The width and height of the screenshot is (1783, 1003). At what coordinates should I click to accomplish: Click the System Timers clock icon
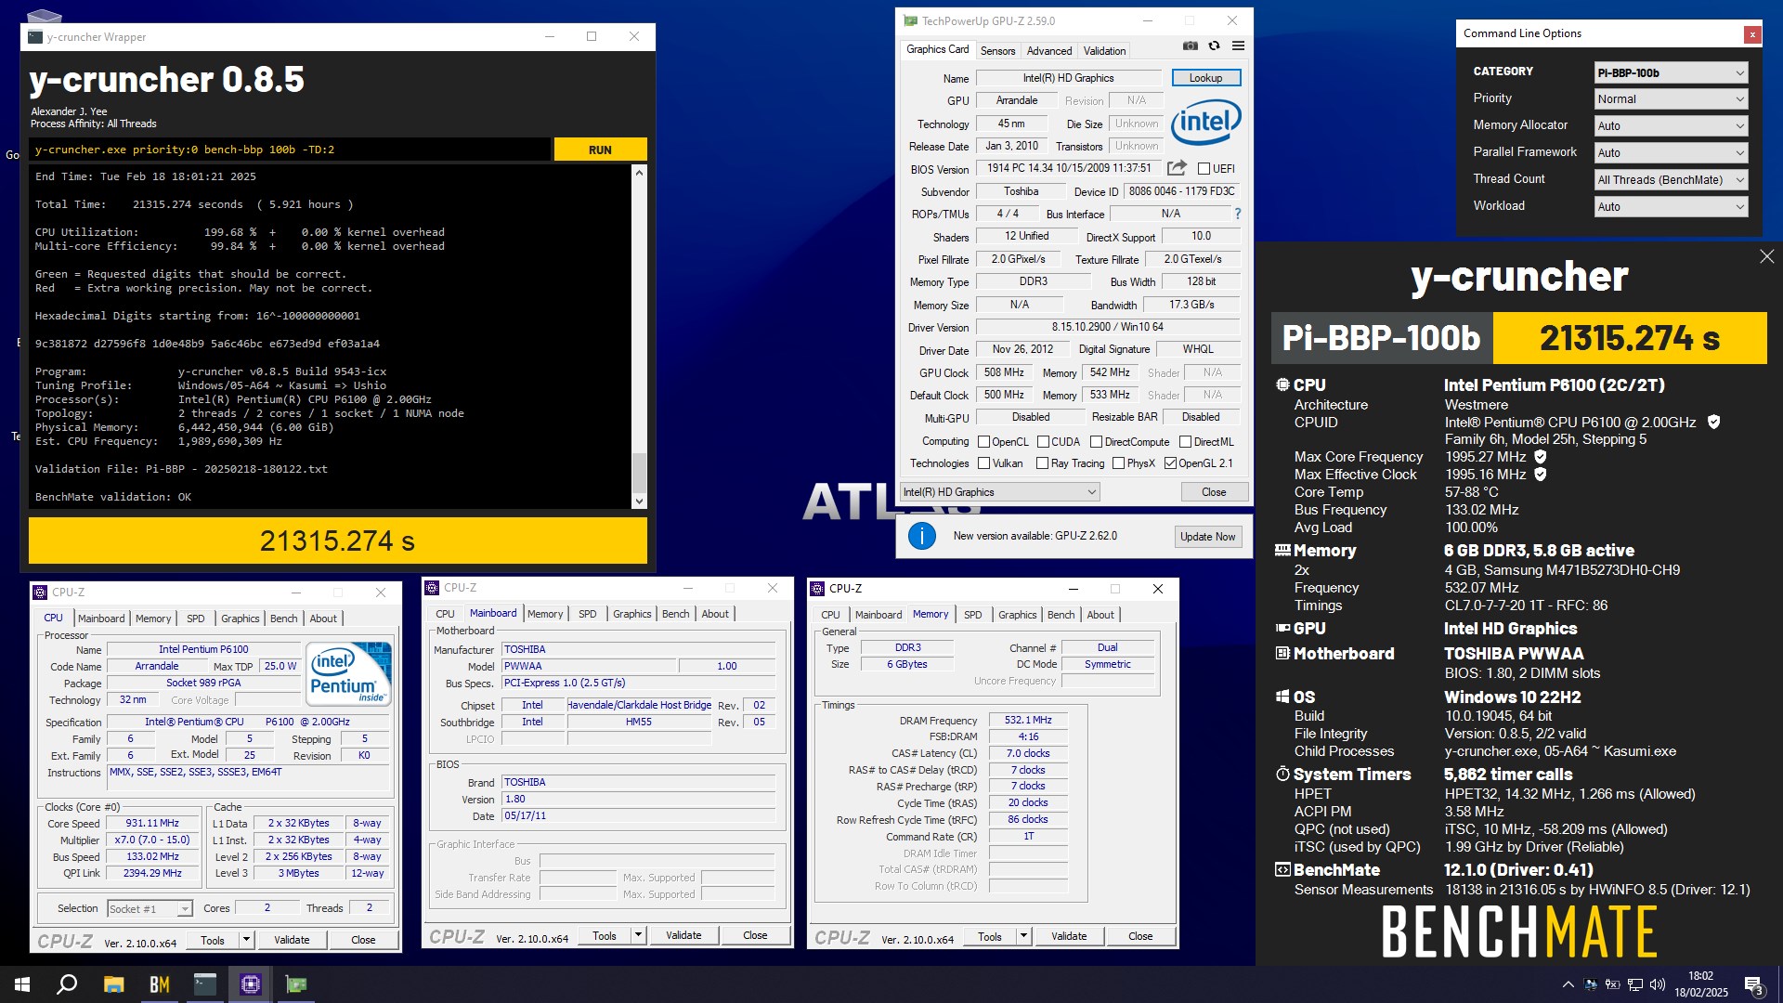coord(1282,774)
